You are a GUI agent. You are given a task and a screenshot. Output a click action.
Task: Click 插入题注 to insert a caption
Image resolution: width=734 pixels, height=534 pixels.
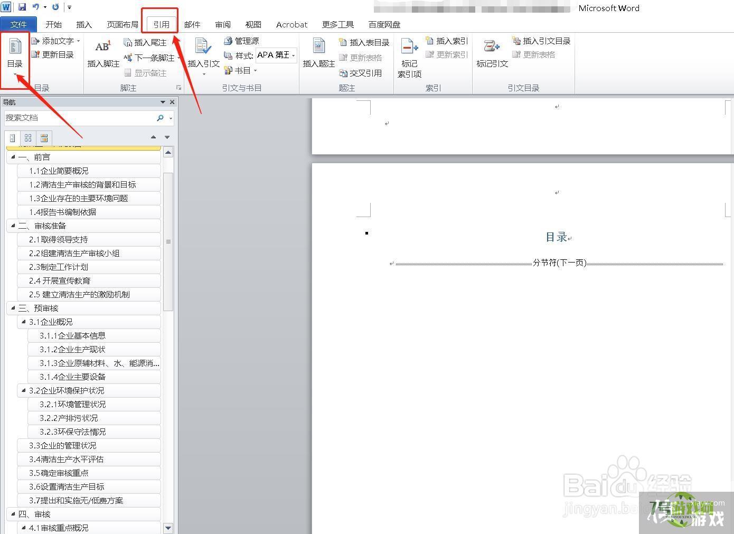click(x=318, y=53)
